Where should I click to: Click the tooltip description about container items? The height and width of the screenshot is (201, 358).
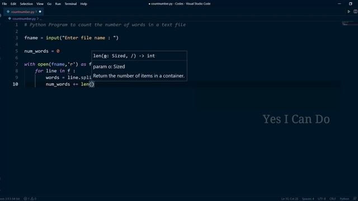point(139,76)
